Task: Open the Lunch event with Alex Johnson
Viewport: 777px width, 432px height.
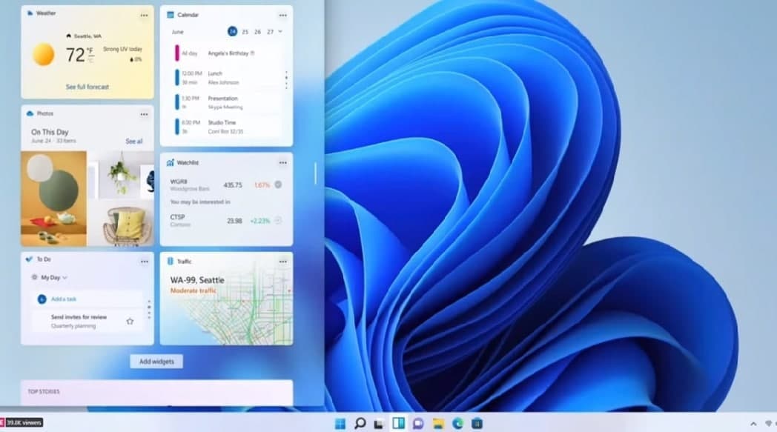Action: [227, 78]
